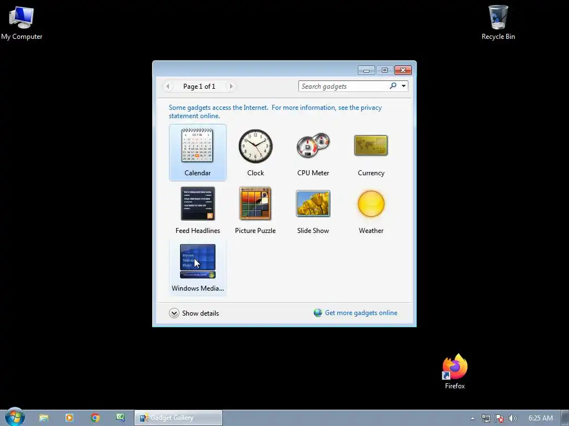569x426 pixels.
Task: Close the Gadget Gallery window
Action: [403, 70]
